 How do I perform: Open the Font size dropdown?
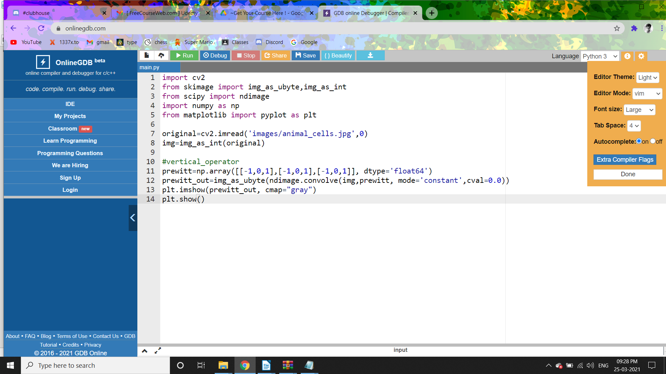tap(639, 110)
